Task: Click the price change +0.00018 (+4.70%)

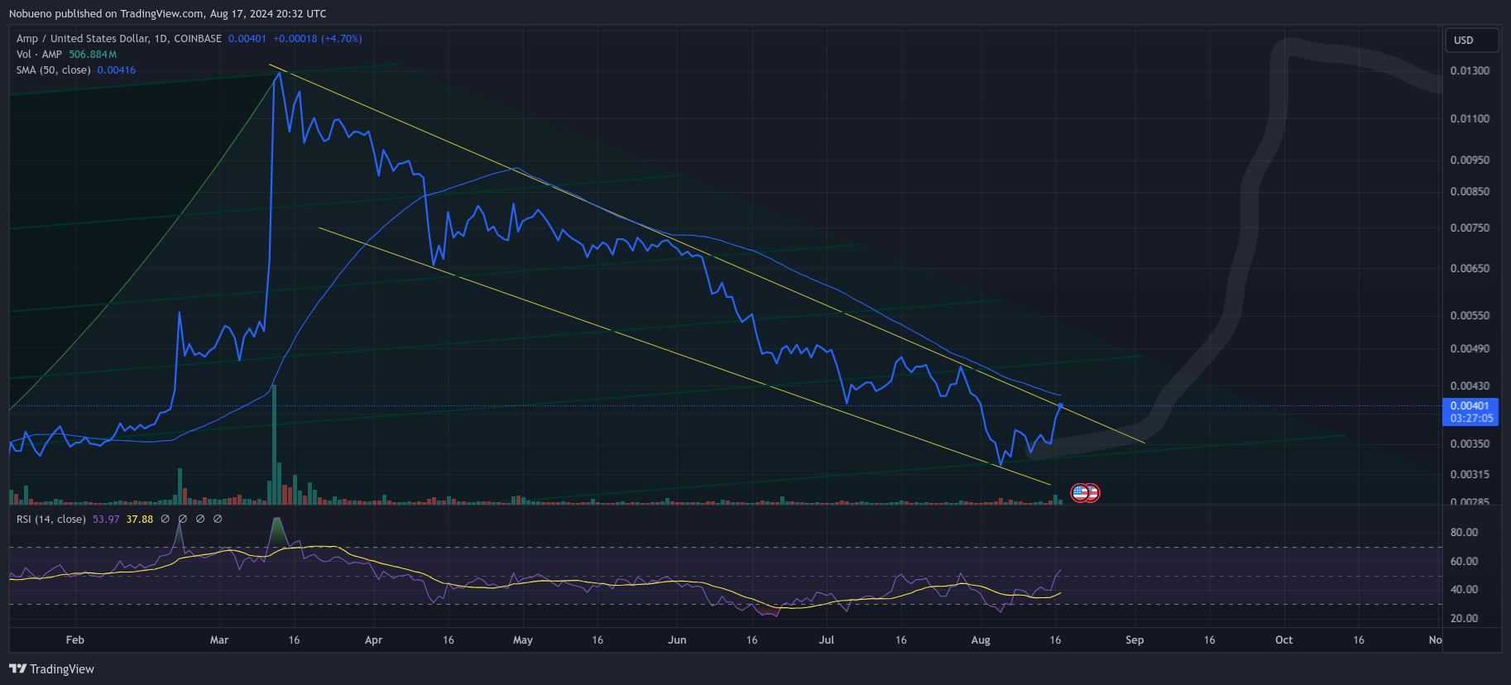Action: click(318, 38)
